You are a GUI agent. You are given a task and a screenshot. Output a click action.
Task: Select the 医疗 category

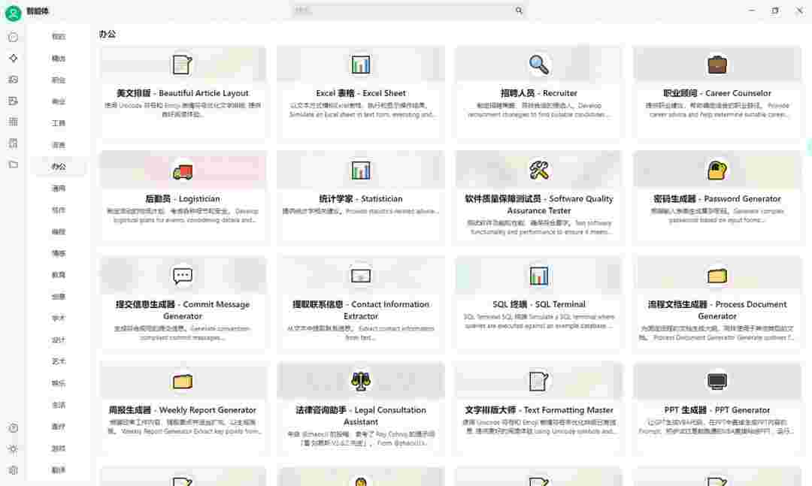(x=59, y=427)
